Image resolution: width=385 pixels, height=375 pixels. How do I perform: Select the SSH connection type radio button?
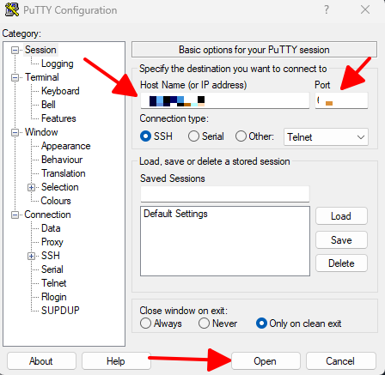coord(145,136)
